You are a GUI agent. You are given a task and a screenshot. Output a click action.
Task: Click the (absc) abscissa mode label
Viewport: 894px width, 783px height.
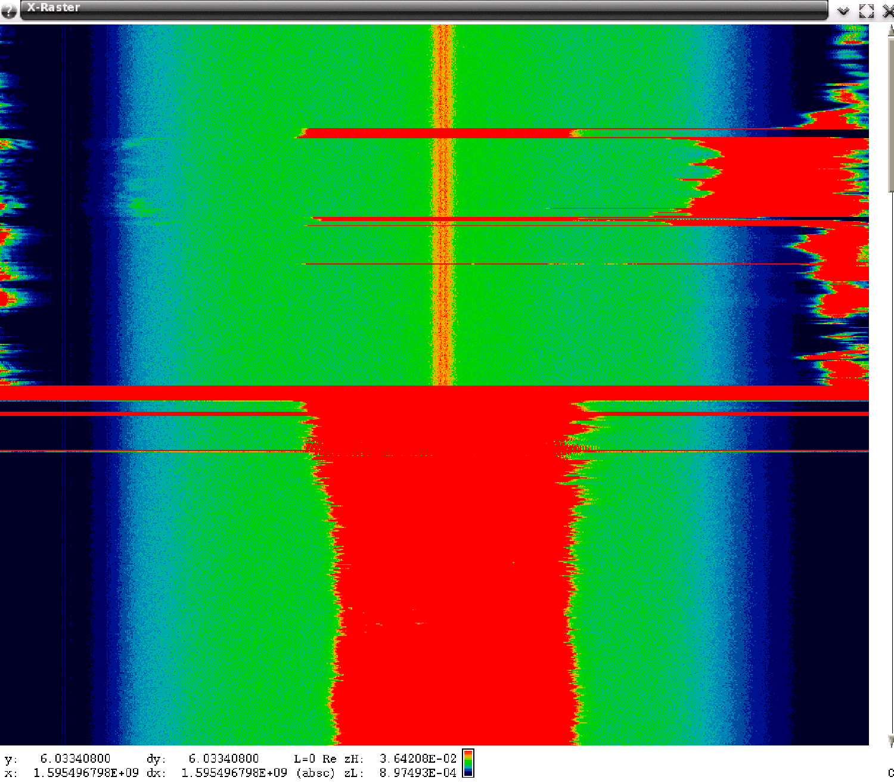315,773
